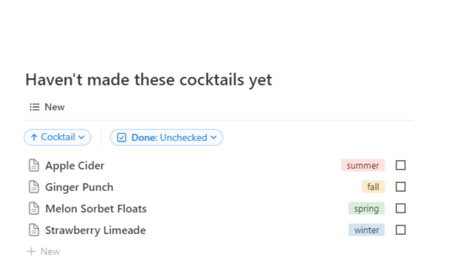
Task: Click the Melon Sorbet Floats page icon
Action: [34, 209]
